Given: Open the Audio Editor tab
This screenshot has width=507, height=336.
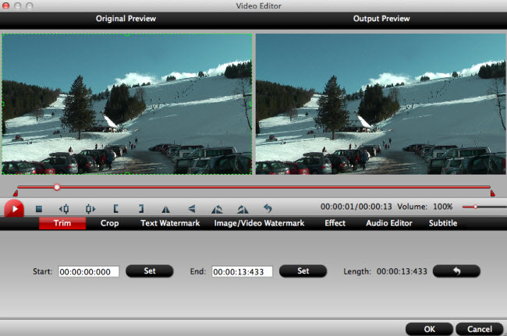Looking at the screenshot, I should click(x=389, y=223).
